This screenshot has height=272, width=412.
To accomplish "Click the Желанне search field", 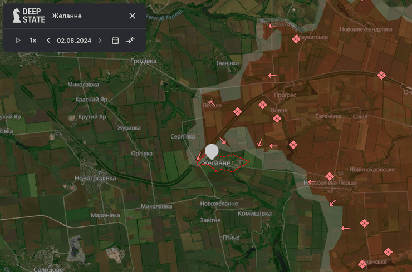I will pyautogui.click(x=84, y=16).
